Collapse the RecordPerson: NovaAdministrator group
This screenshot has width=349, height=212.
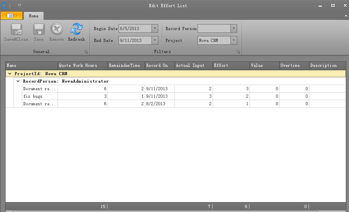18,81
